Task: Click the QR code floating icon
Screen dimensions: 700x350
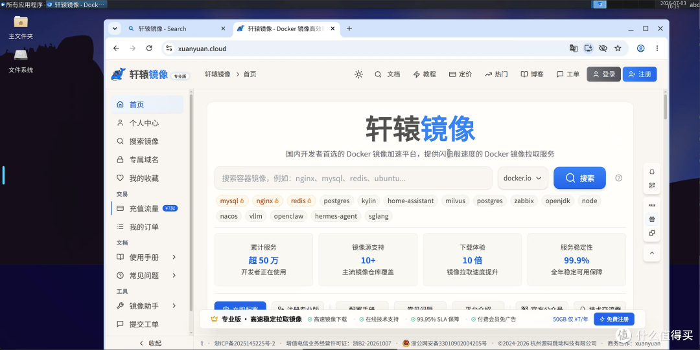Action: tap(652, 186)
